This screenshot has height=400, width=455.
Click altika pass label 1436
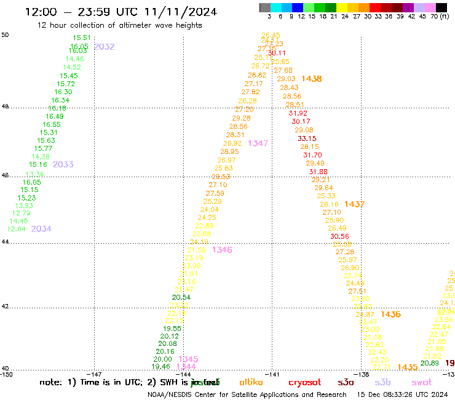(390, 314)
